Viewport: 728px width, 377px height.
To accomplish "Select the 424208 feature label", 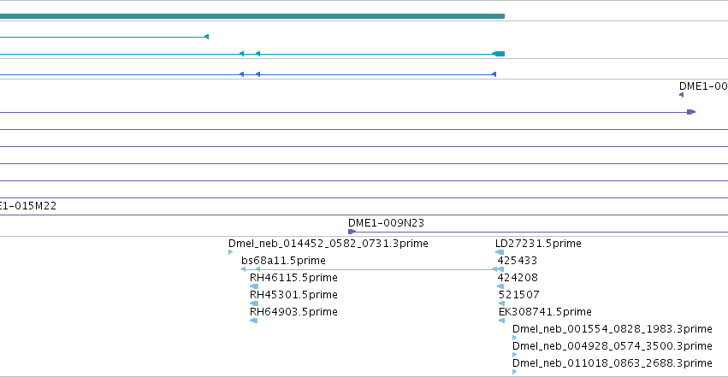I will click(518, 278).
